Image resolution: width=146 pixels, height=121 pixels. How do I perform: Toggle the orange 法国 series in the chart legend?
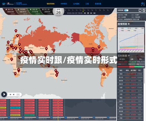point(141,28)
